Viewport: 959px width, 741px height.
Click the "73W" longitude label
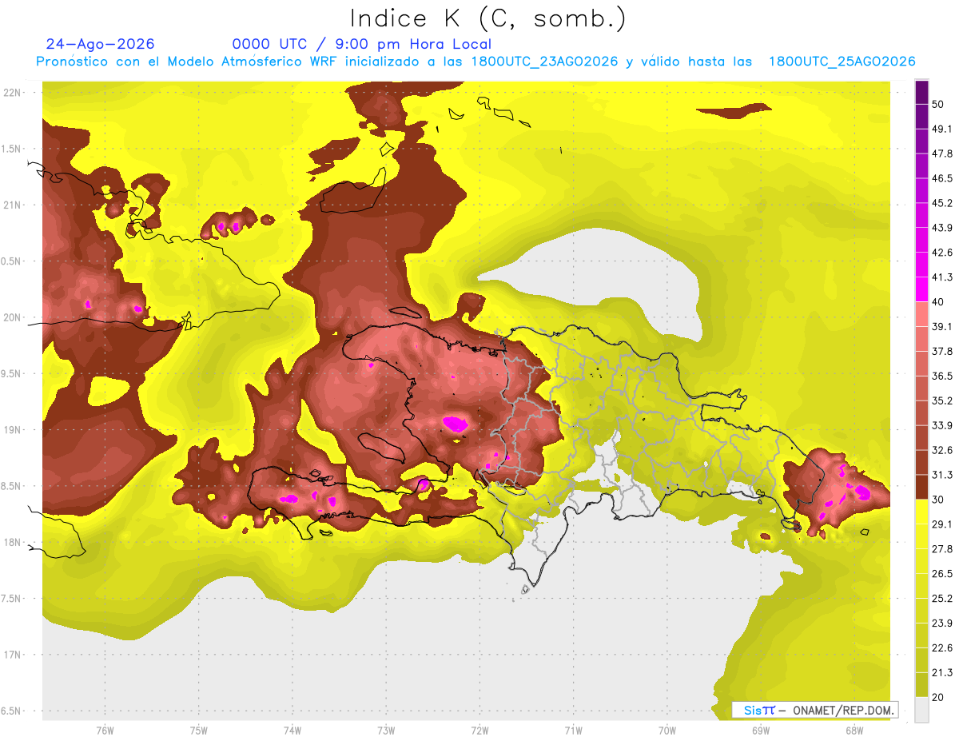pos(386,731)
